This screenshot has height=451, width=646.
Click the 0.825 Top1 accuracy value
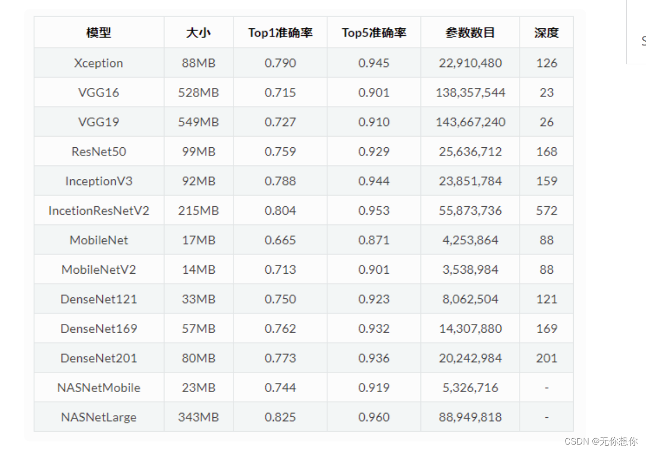[x=280, y=417]
